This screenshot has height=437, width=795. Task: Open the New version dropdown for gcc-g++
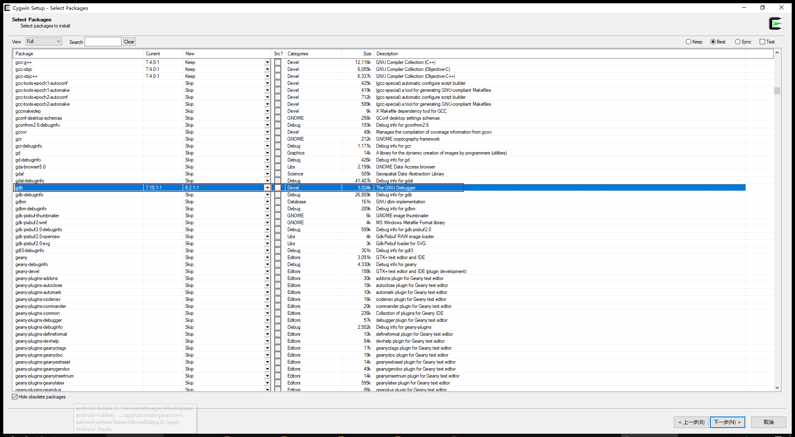click(x=267, y=62)
